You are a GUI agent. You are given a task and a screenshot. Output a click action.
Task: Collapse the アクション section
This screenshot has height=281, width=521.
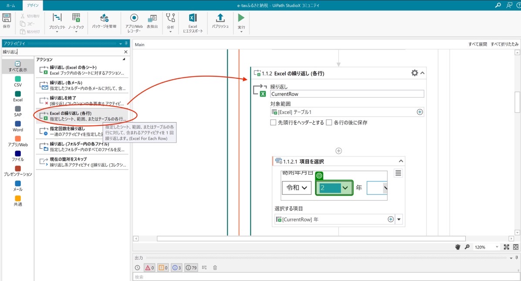click(x=124, y=60)
